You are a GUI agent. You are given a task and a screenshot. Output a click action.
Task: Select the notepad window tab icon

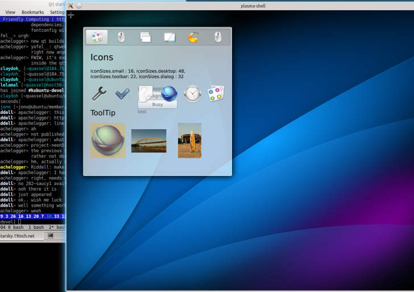[169, 38]
